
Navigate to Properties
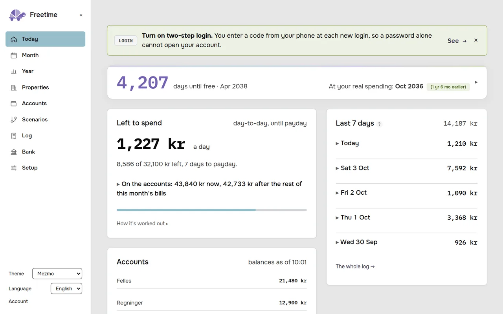pos(45,88)
